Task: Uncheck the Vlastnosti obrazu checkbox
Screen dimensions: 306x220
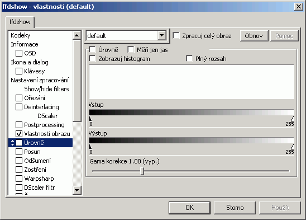Action: (19, 134)
